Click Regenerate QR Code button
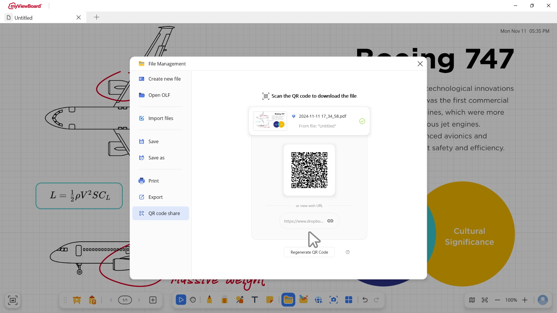557x313 pixels. pos(309,252)
